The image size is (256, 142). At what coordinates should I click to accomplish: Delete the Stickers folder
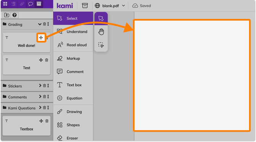[44, 86]
